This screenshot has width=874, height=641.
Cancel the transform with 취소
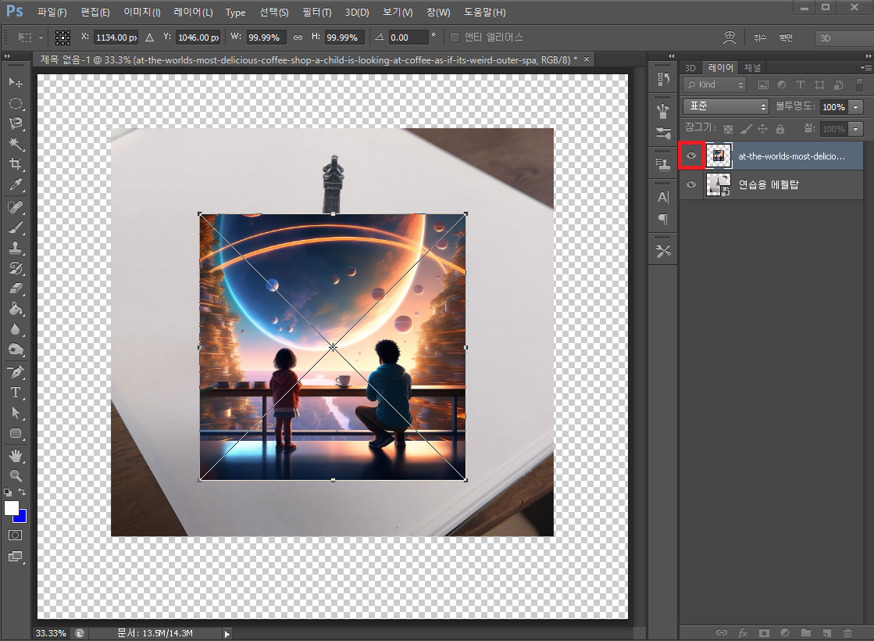click(760, 38)
